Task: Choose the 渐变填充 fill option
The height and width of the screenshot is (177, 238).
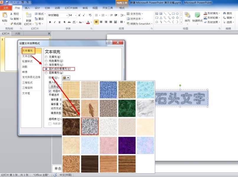Action: [x=53, y=65]
